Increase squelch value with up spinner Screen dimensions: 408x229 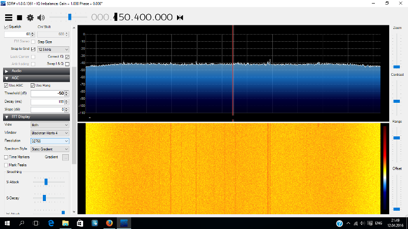click(33, 33)
